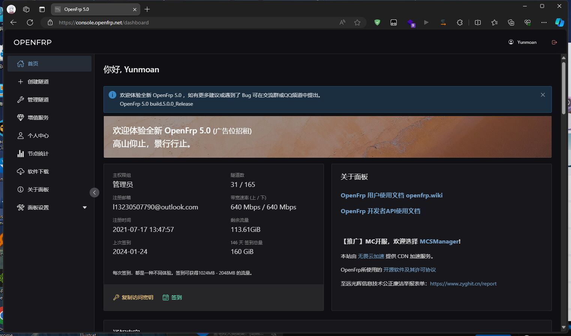Click the cloud download icon for 软件下载
Viewport: 571px width, 336px height.
21,172
